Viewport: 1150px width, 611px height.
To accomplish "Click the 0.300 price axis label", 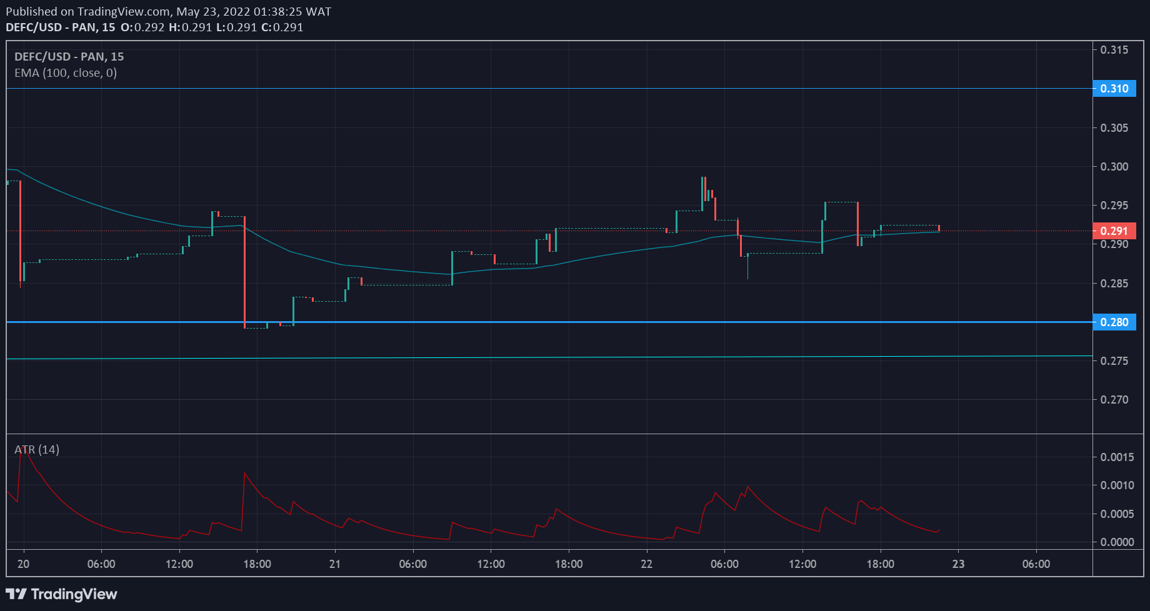I will pos(1114,167).
